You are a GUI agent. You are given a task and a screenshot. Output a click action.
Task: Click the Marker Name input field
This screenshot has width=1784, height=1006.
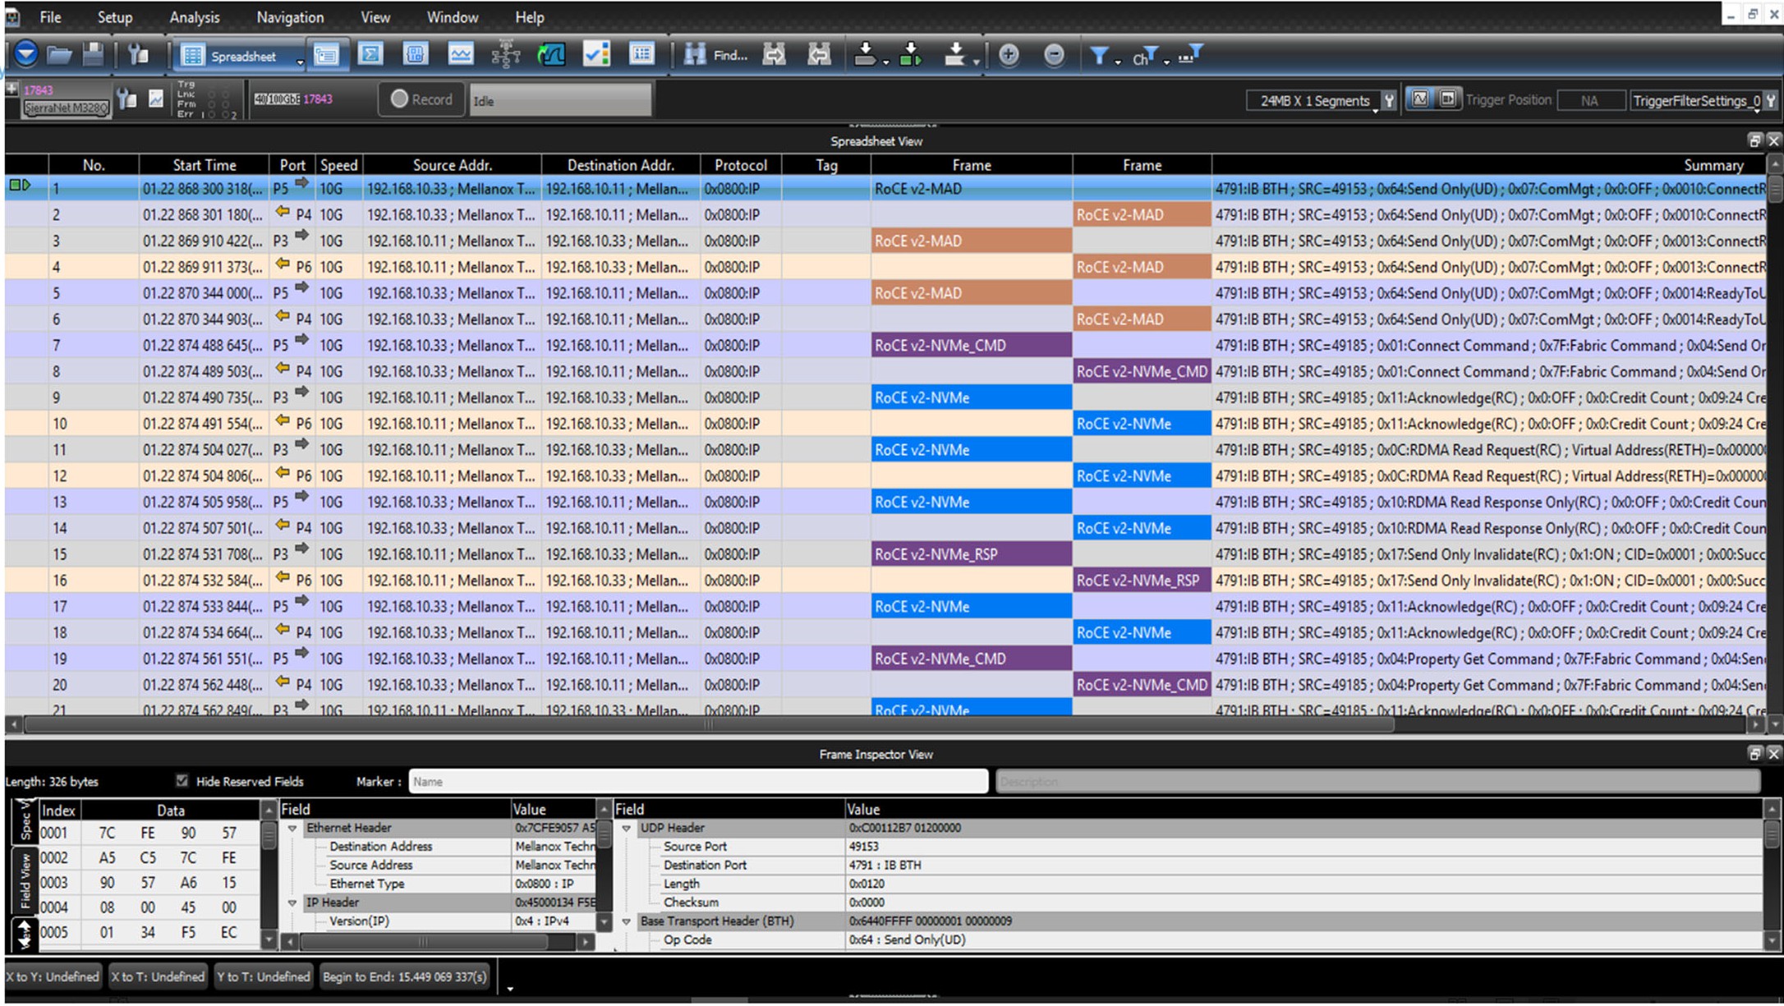point(698,781)
